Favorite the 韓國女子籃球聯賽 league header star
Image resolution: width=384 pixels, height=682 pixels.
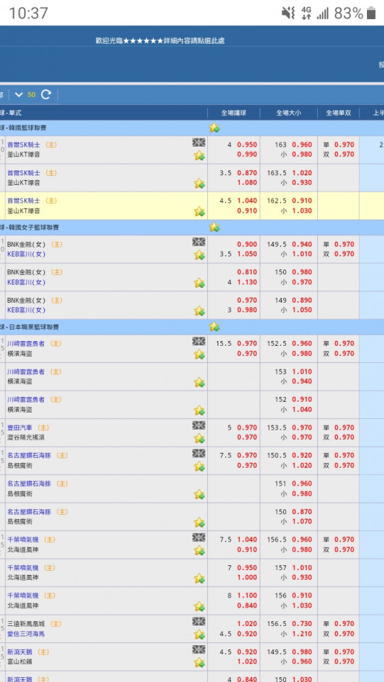pos(214,227)
